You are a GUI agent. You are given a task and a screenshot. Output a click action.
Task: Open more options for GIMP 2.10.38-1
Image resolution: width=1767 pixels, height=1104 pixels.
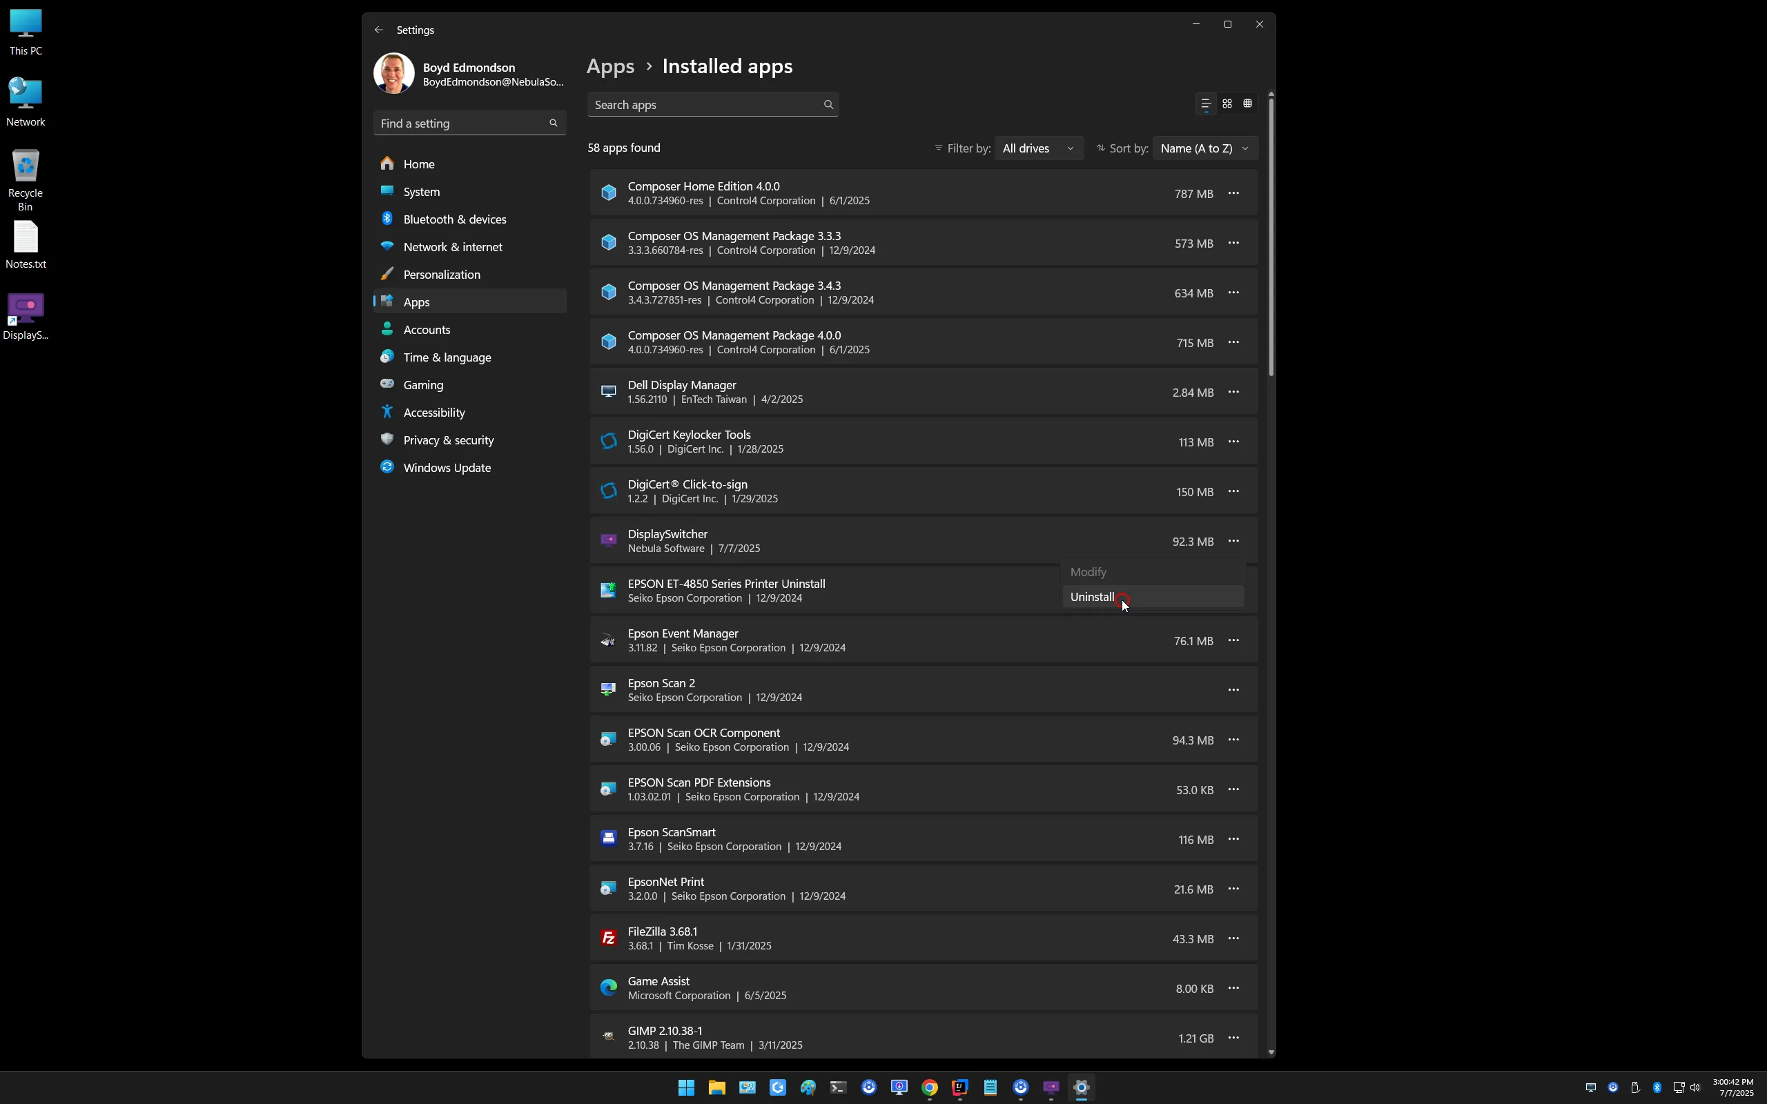tap(1233, 1038)
